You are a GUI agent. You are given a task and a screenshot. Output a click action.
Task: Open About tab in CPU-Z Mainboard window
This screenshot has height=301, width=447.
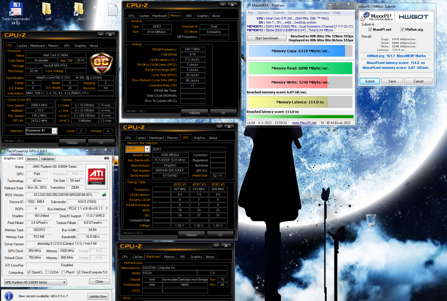[210, 257]
